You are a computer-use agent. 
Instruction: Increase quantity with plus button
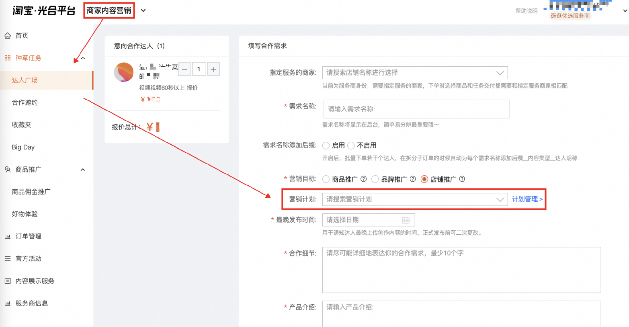(213, 69)
